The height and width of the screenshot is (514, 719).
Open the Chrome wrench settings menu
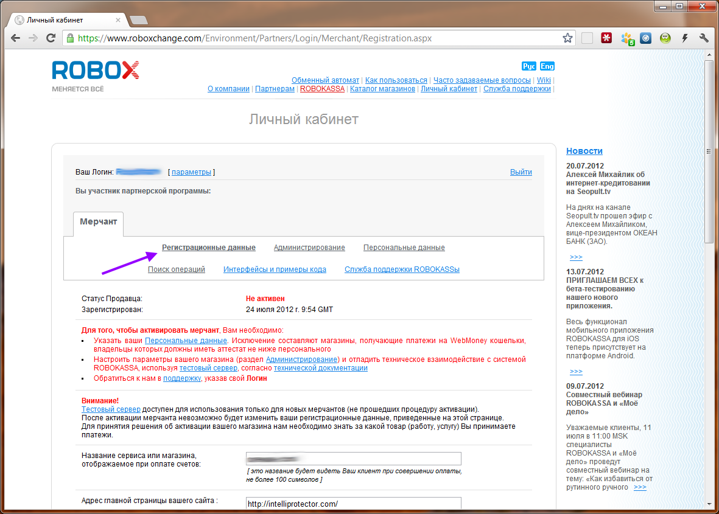tap(704, 38)
